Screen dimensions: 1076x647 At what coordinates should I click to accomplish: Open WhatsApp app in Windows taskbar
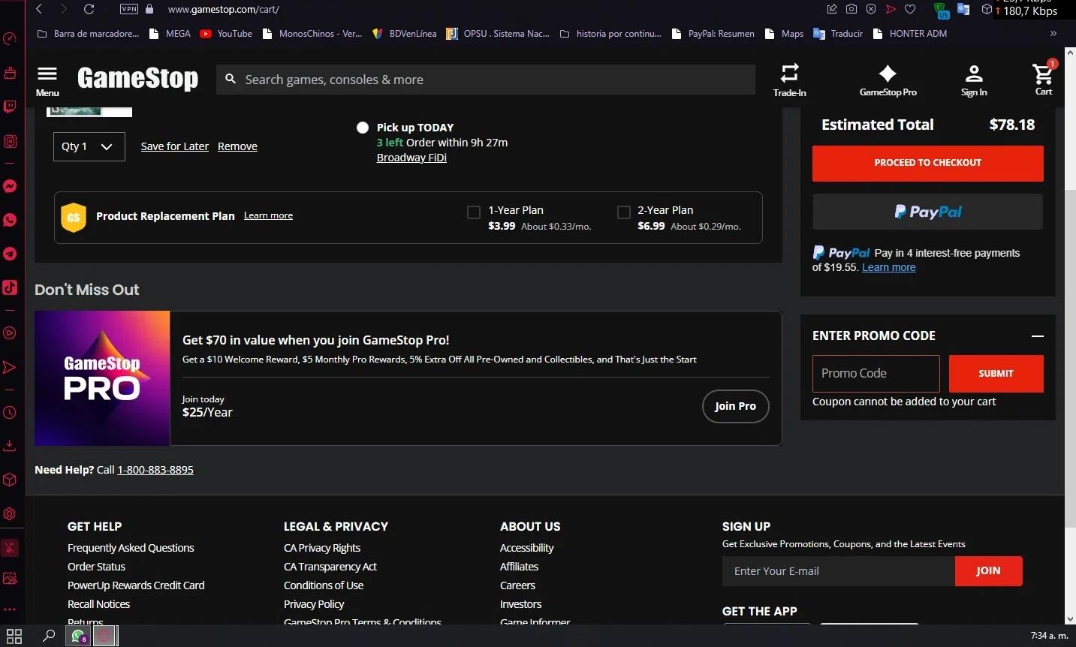[78, 636]
